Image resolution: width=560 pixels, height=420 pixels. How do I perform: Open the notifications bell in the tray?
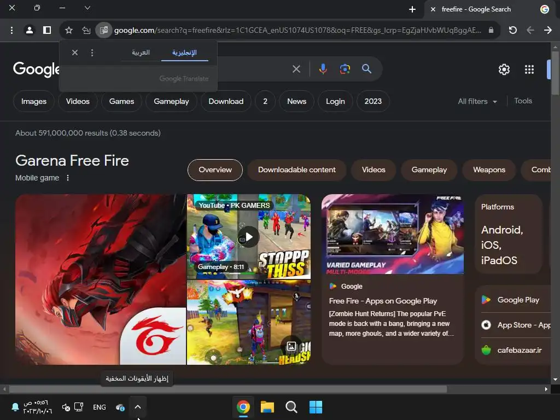(x=15, y=407)
